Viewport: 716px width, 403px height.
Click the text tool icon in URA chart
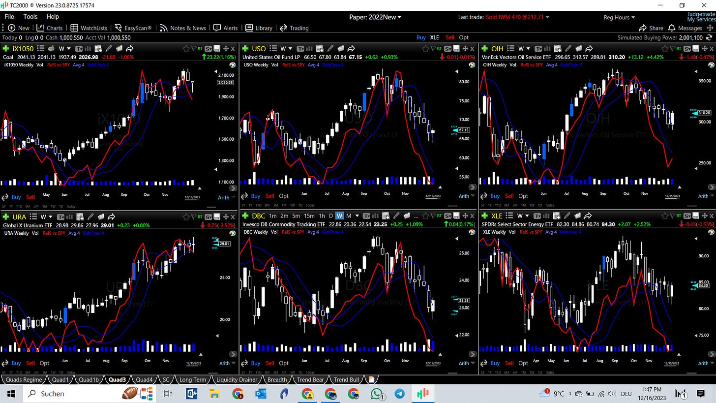60,217
